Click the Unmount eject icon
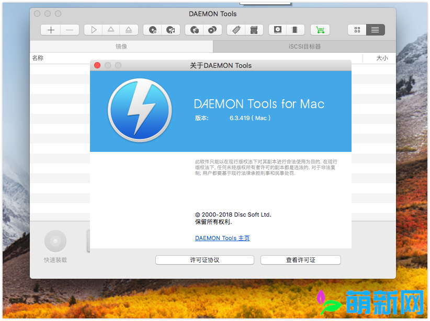The width and height of the screenshot is (430, 321). [x=111, y=30]
